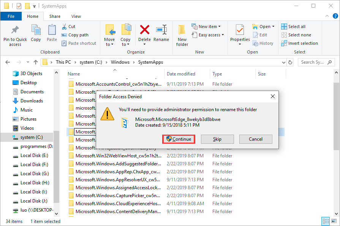Switch to the Share ribbon tab

pos(55,16)
